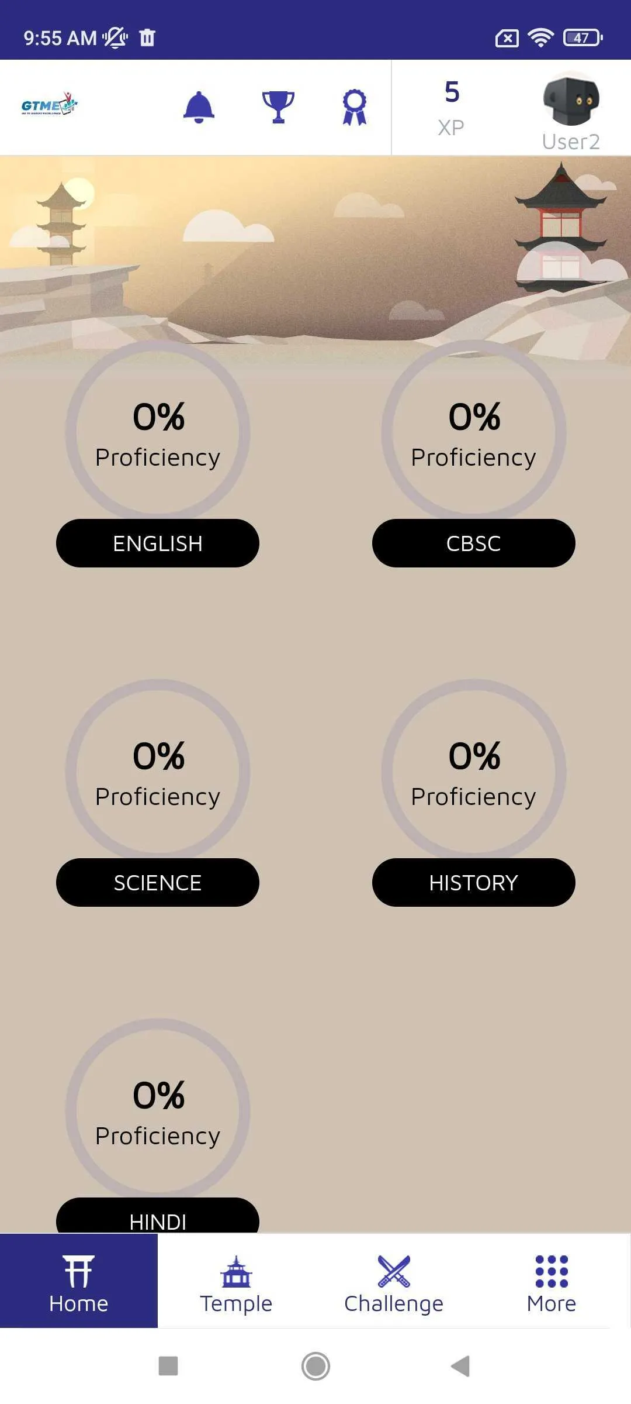Screen dimensions: 631x1404
Task: Tap the GTME logo
Action: pyautogui.click(x=49, y=105)
